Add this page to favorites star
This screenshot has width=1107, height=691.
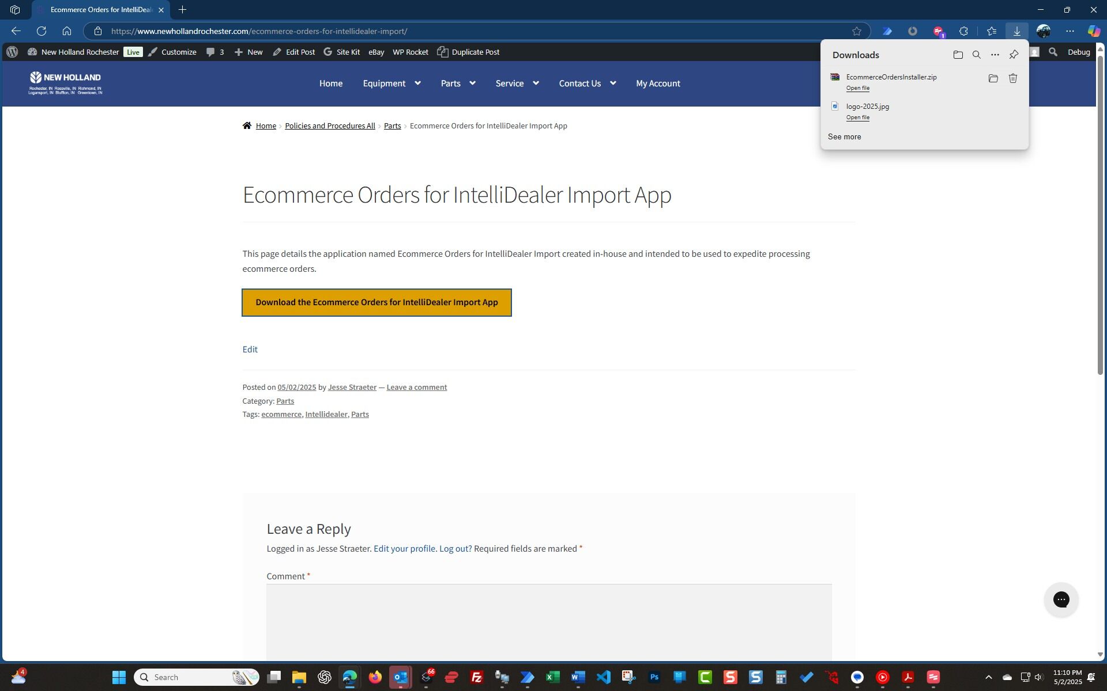(856, 31)
